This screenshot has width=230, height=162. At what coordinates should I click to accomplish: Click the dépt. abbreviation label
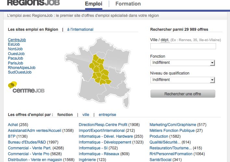point(165,40)
